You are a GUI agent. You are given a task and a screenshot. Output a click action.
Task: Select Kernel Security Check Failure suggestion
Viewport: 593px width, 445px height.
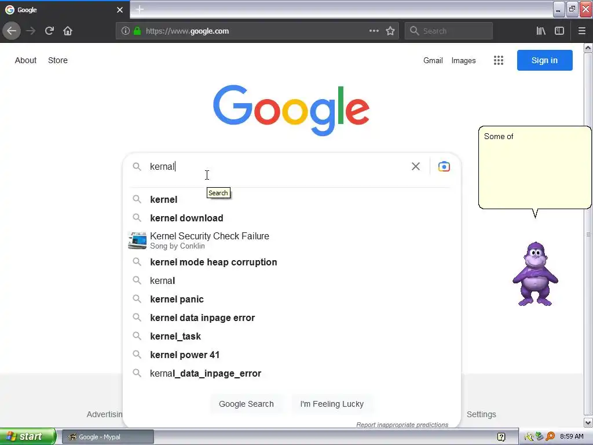[291, 240]
